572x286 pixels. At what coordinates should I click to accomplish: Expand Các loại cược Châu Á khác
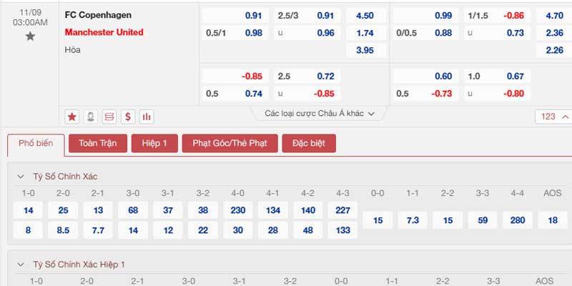[x=320, y=114]
